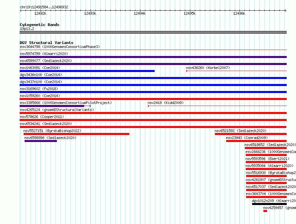Click the 19p13.2 cytogenetic band bar
This screenshot has height=224, width=296.
pos(153,32)
